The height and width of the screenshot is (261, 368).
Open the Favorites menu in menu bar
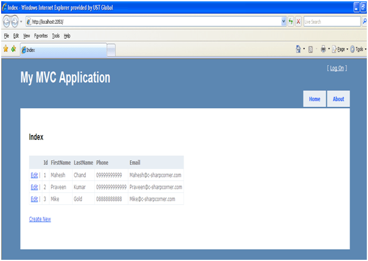click(x=40, y=36)
